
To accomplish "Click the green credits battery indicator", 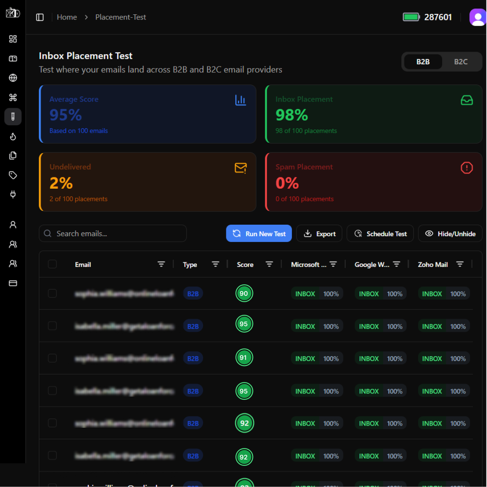I will 411,17.
